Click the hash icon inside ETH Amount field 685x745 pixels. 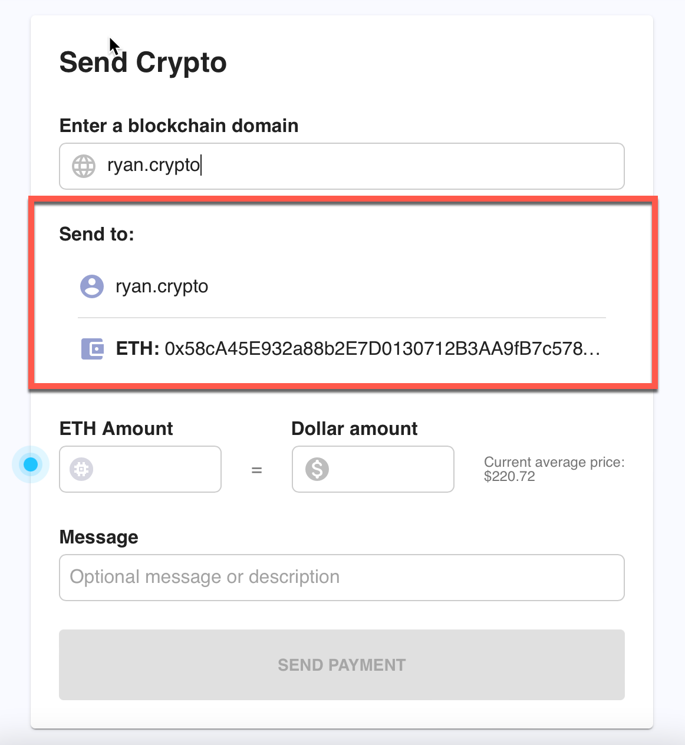pyautogui.click(x=81, y=469)
